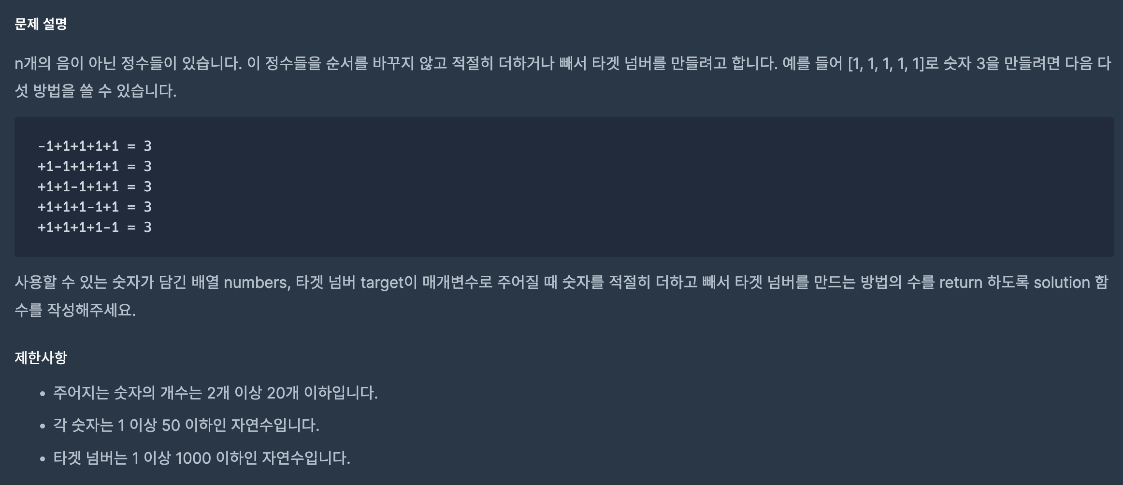Viewport: 1123px width, 485px height.
Task: Click the word 'solution' in the description
Action: [1062, 282]
